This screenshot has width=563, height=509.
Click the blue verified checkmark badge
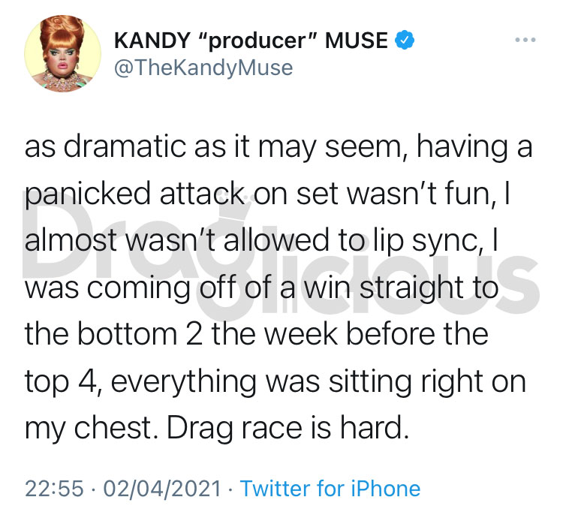click(405, 40)
